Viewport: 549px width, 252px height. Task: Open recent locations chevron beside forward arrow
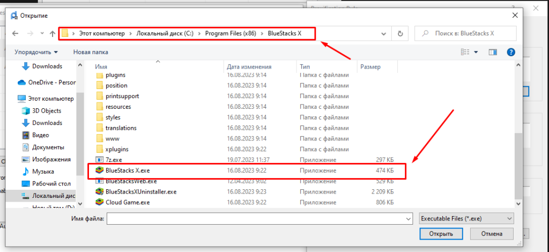[42, 34]
